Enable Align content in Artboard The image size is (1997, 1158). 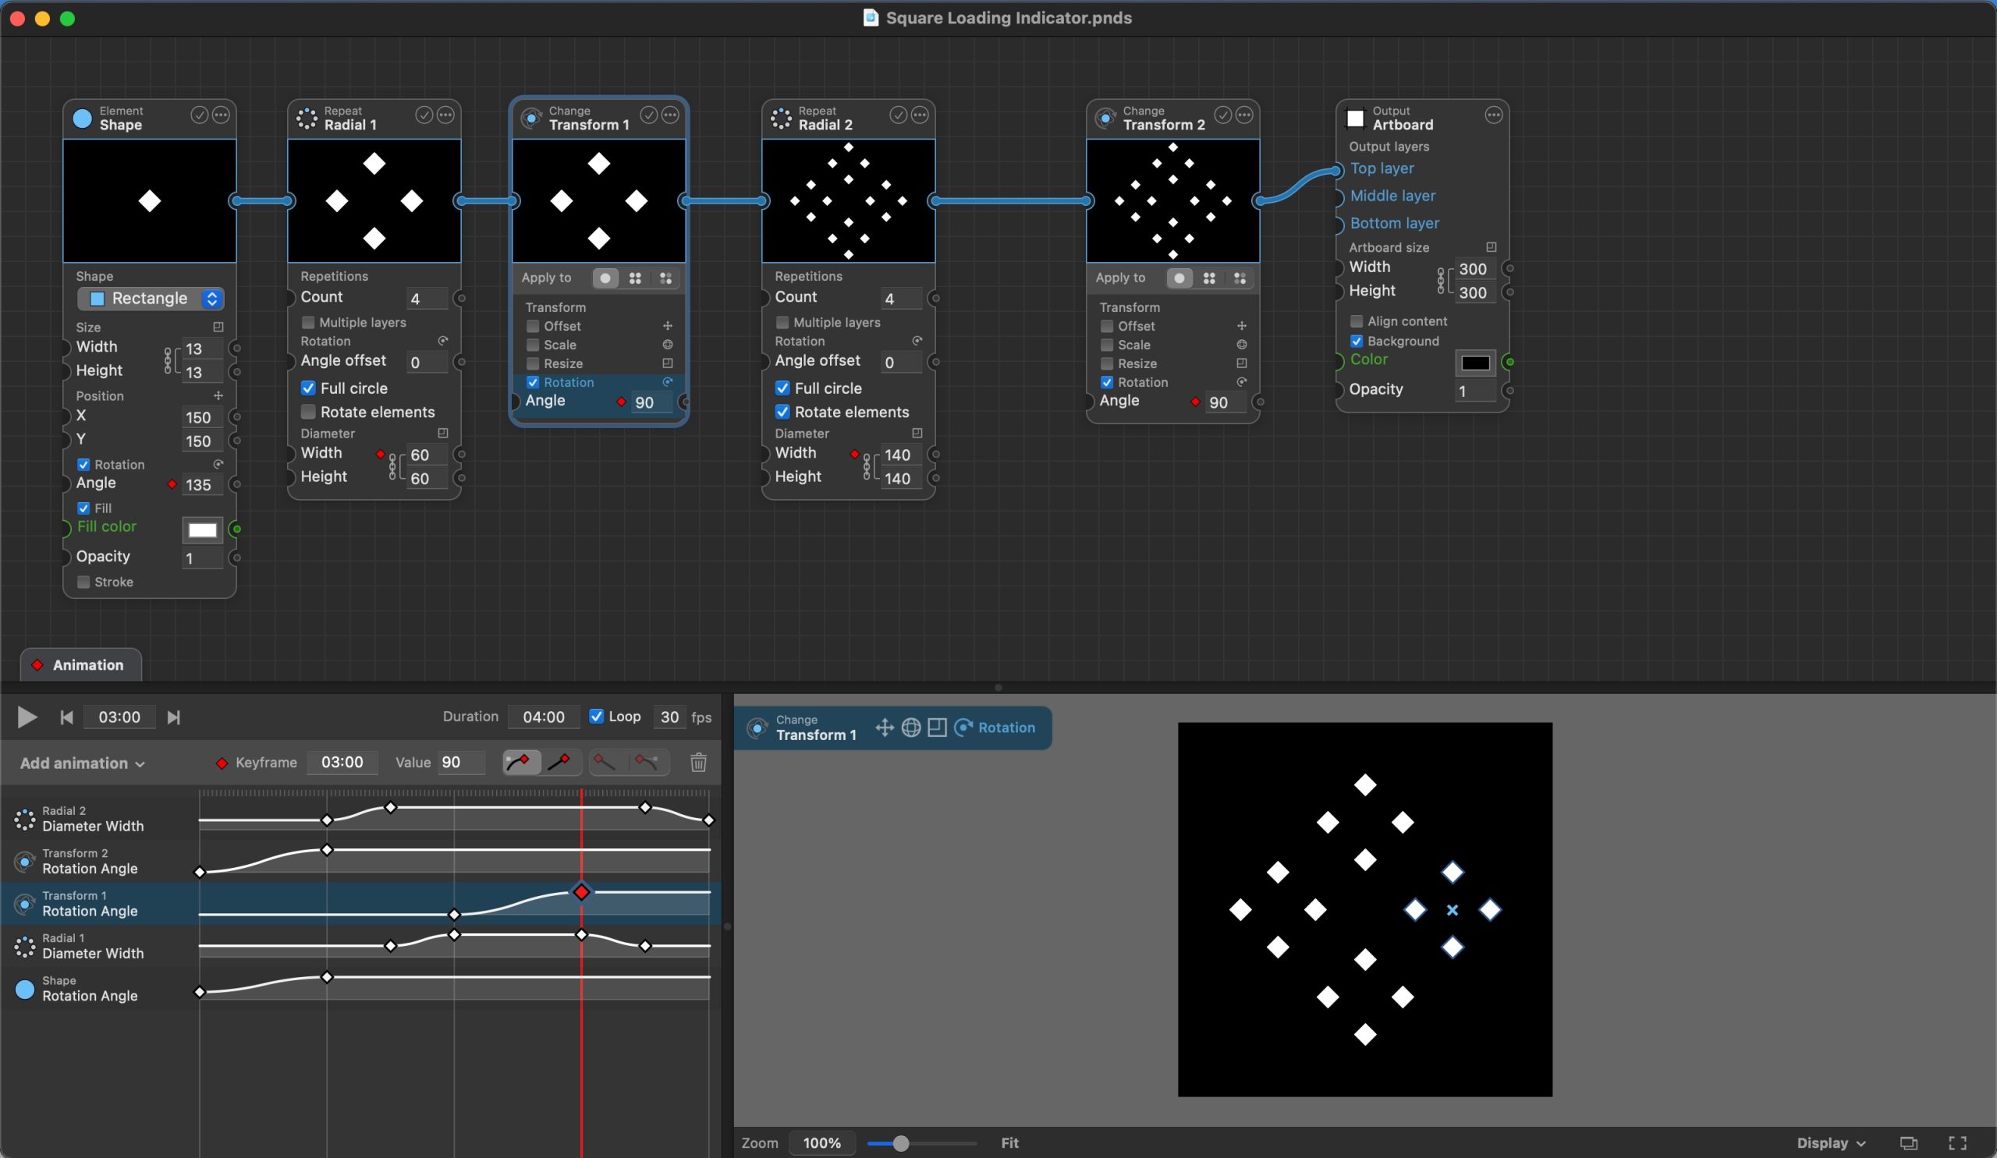1356,321
